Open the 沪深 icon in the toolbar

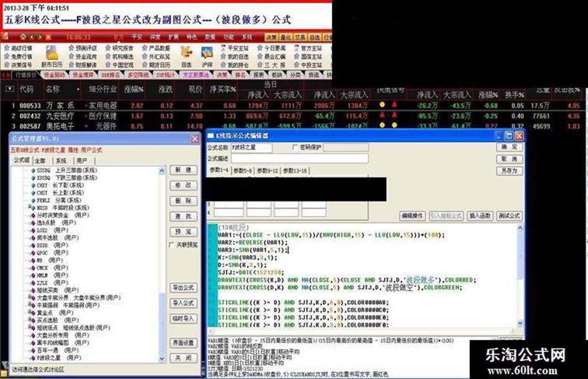point(207,57)
